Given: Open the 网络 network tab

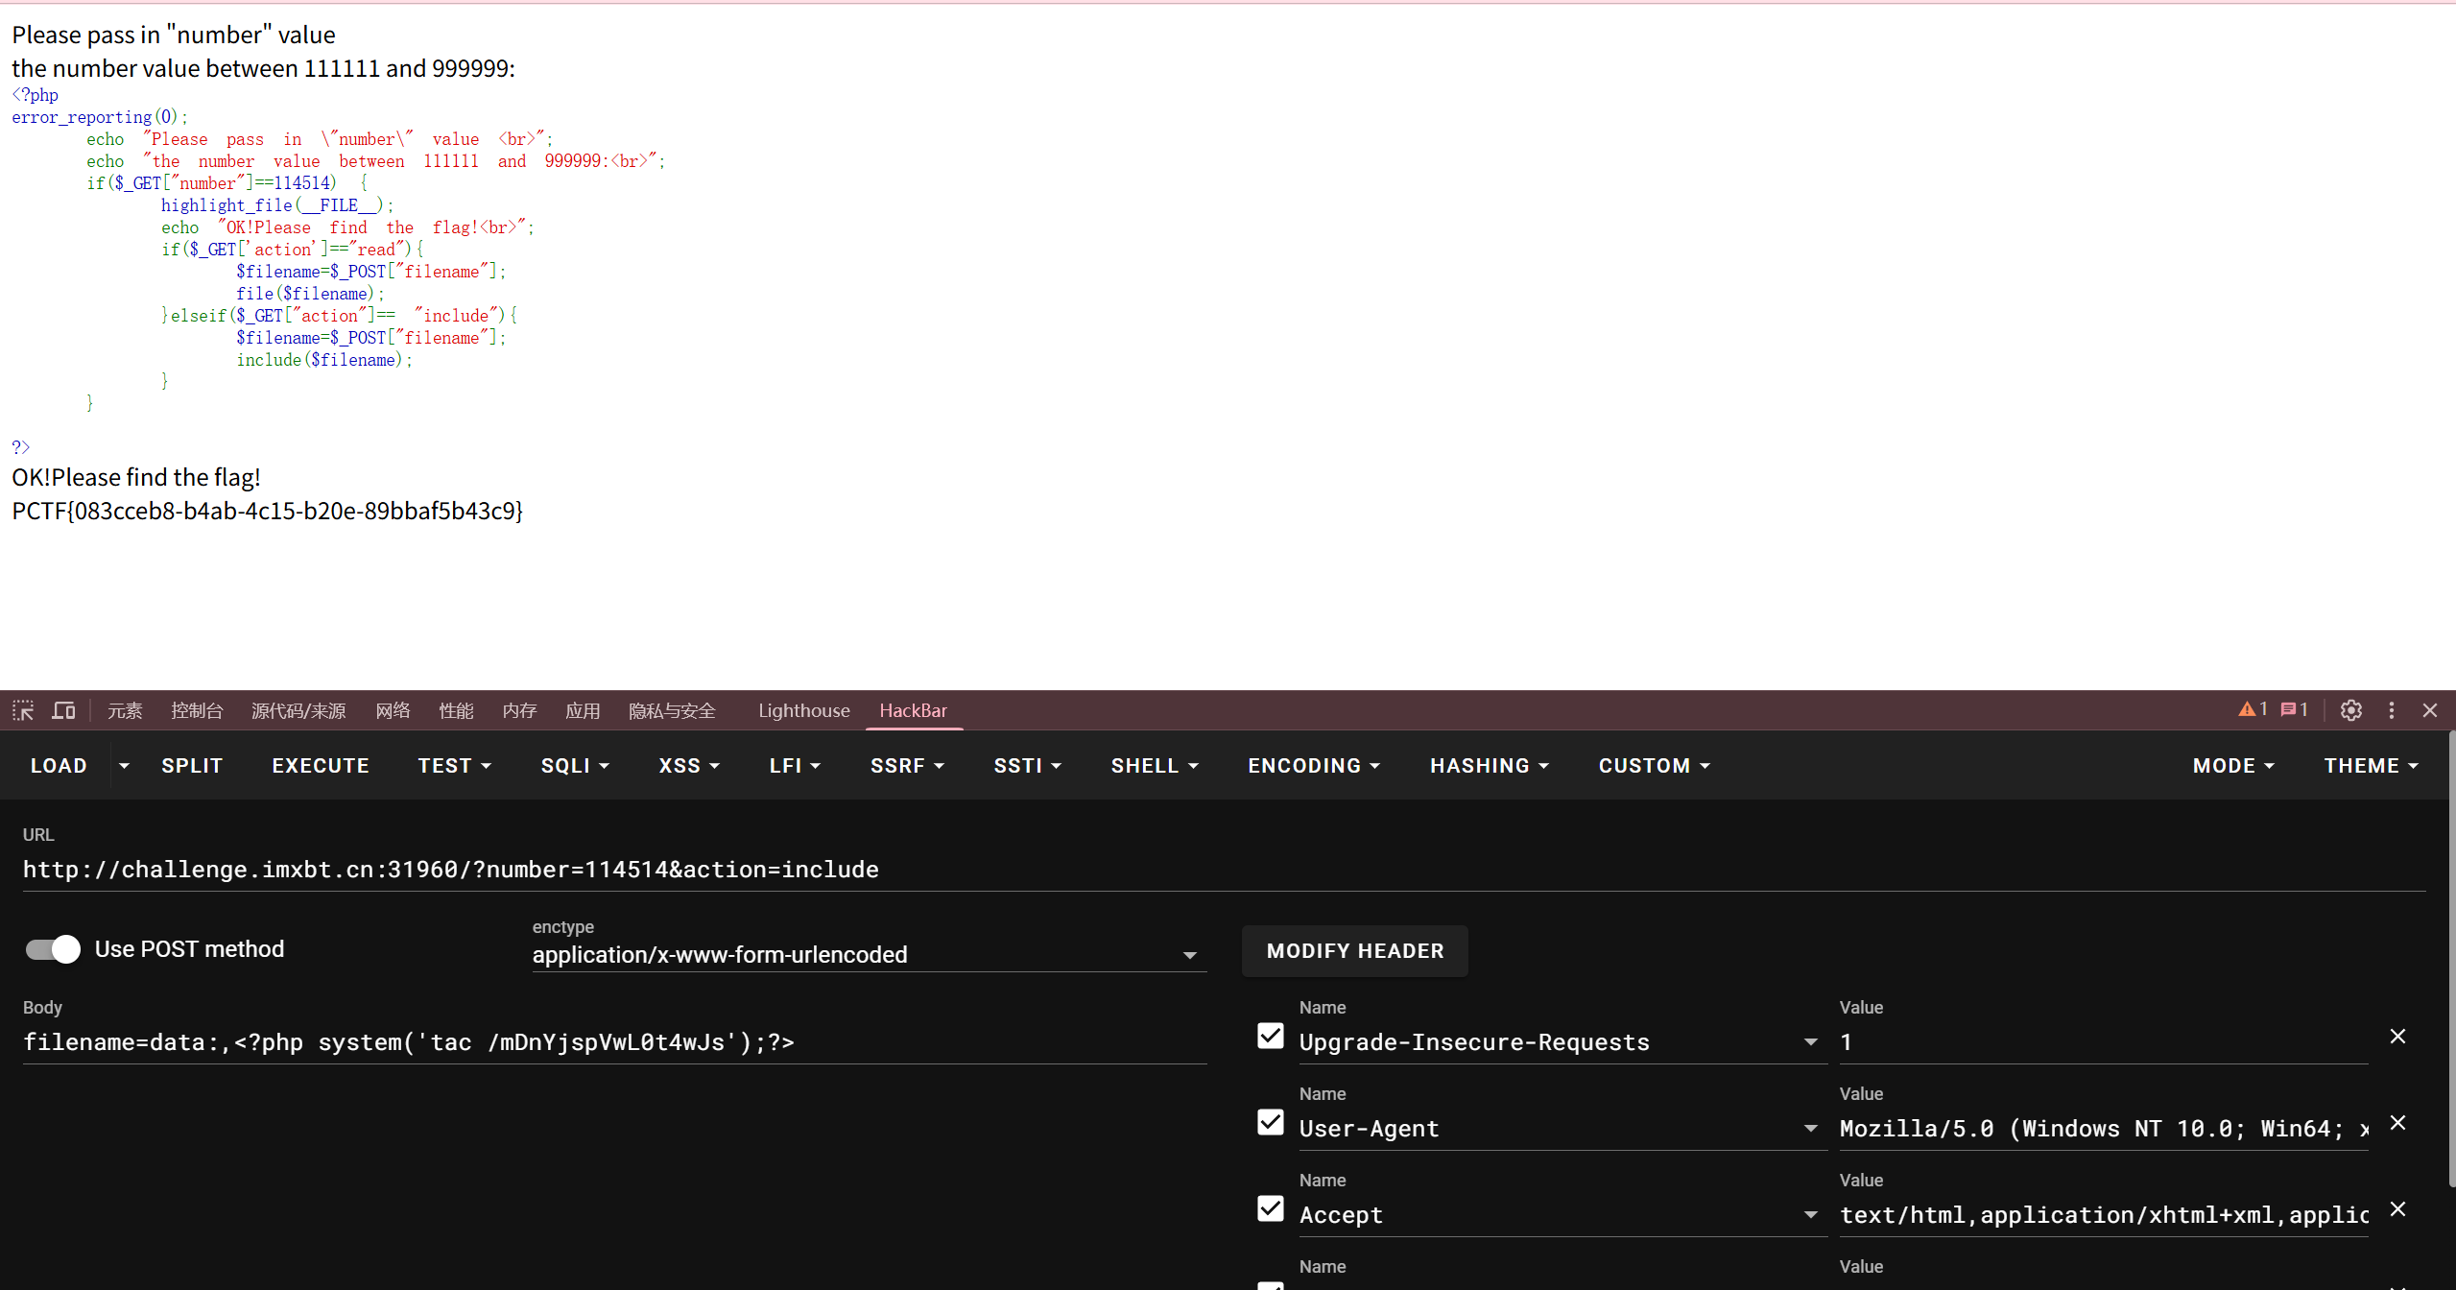Looking at the screenshot, I should coord(393,710).
